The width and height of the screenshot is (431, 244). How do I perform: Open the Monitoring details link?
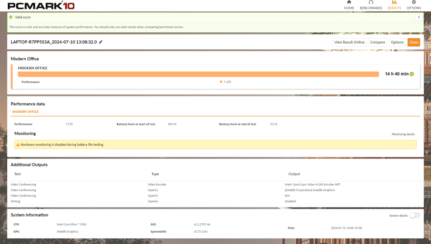point(403,134)
